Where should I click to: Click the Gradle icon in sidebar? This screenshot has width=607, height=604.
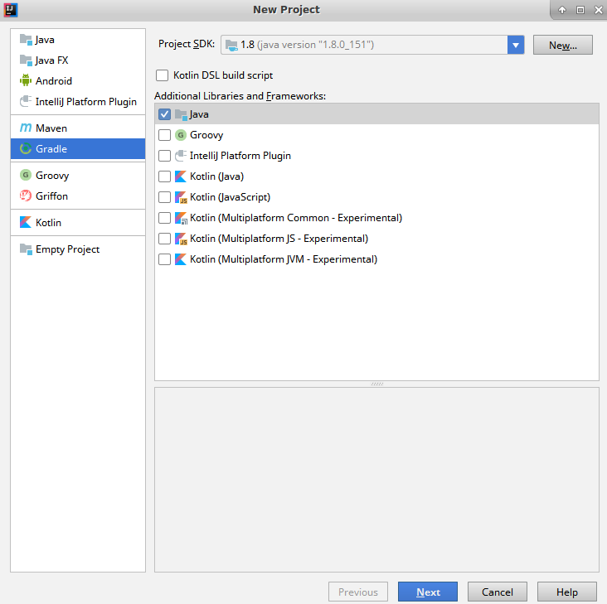26,148
